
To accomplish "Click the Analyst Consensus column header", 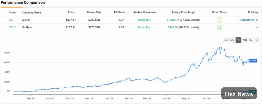I will click(145, 12).
